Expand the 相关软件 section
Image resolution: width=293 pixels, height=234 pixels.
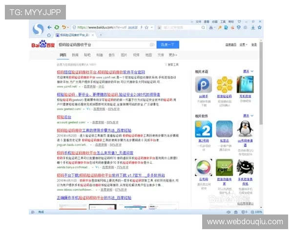[x=249, y=116]
